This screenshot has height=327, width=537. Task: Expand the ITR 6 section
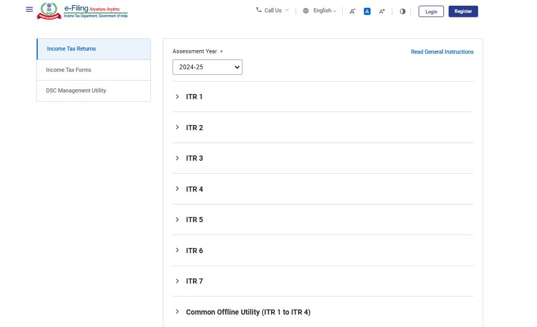click(x=194, y=251)
